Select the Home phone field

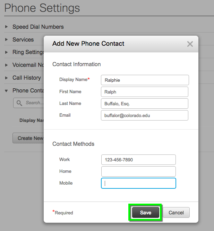pos(138,171)
